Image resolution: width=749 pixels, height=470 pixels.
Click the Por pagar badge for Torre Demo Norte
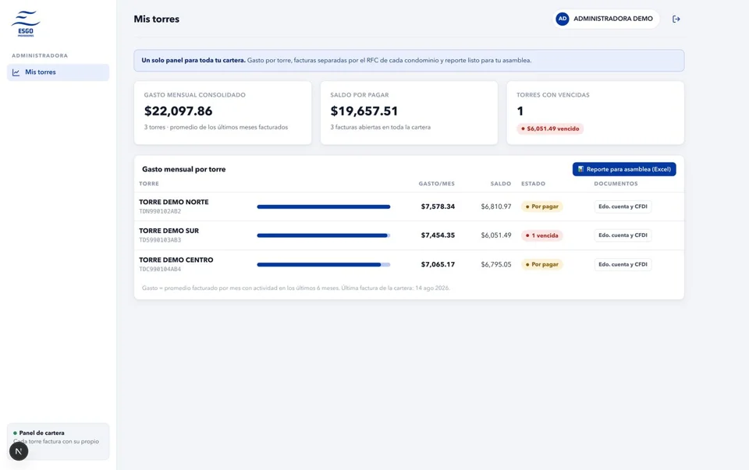pyautogui.click(x=541, y=207)
